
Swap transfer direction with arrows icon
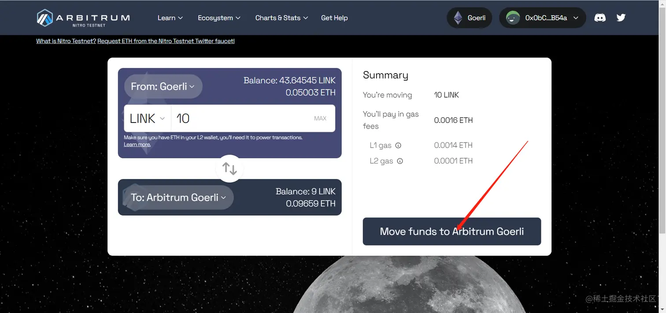point(229,168)
